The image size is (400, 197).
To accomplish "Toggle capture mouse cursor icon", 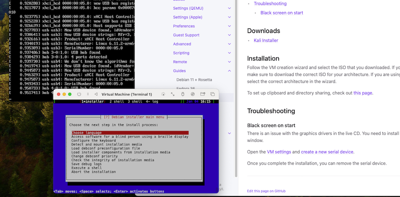I will click(x=163, y=94).
